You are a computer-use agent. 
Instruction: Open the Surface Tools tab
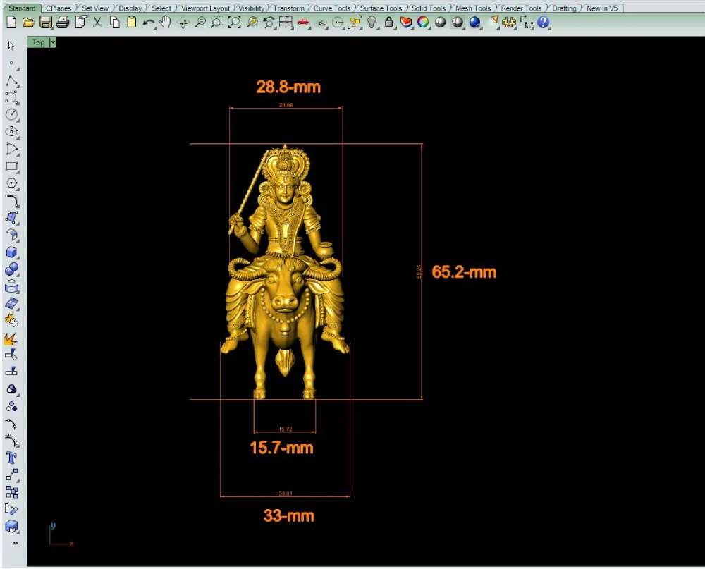pyautogui.click(x=381, y=8)
